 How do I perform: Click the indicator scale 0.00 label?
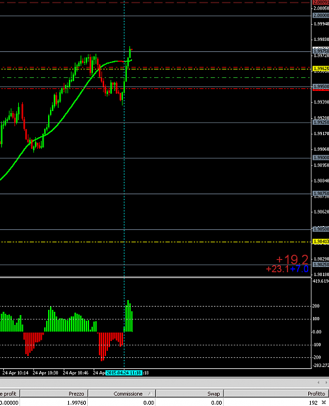point(317,332)
